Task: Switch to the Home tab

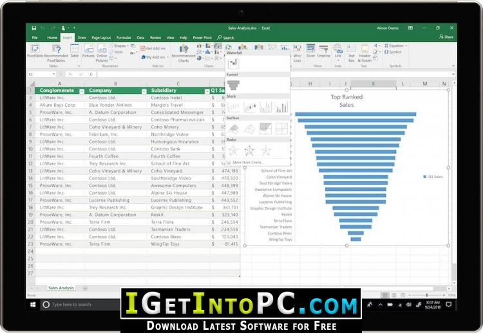Action: (x=52, y=37)
